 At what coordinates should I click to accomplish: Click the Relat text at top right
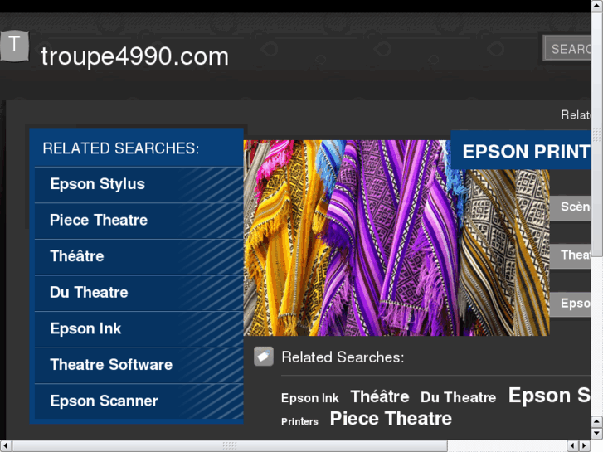pos(576,114)
